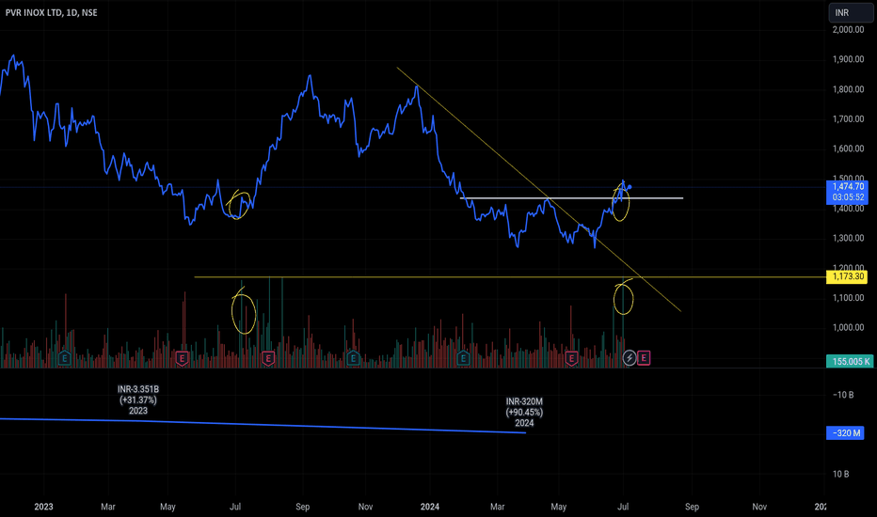The height and width of the screenshot is (517, 877).
Task: Click the INR-3.351B 2023 data label
Action: click(138, 399)
